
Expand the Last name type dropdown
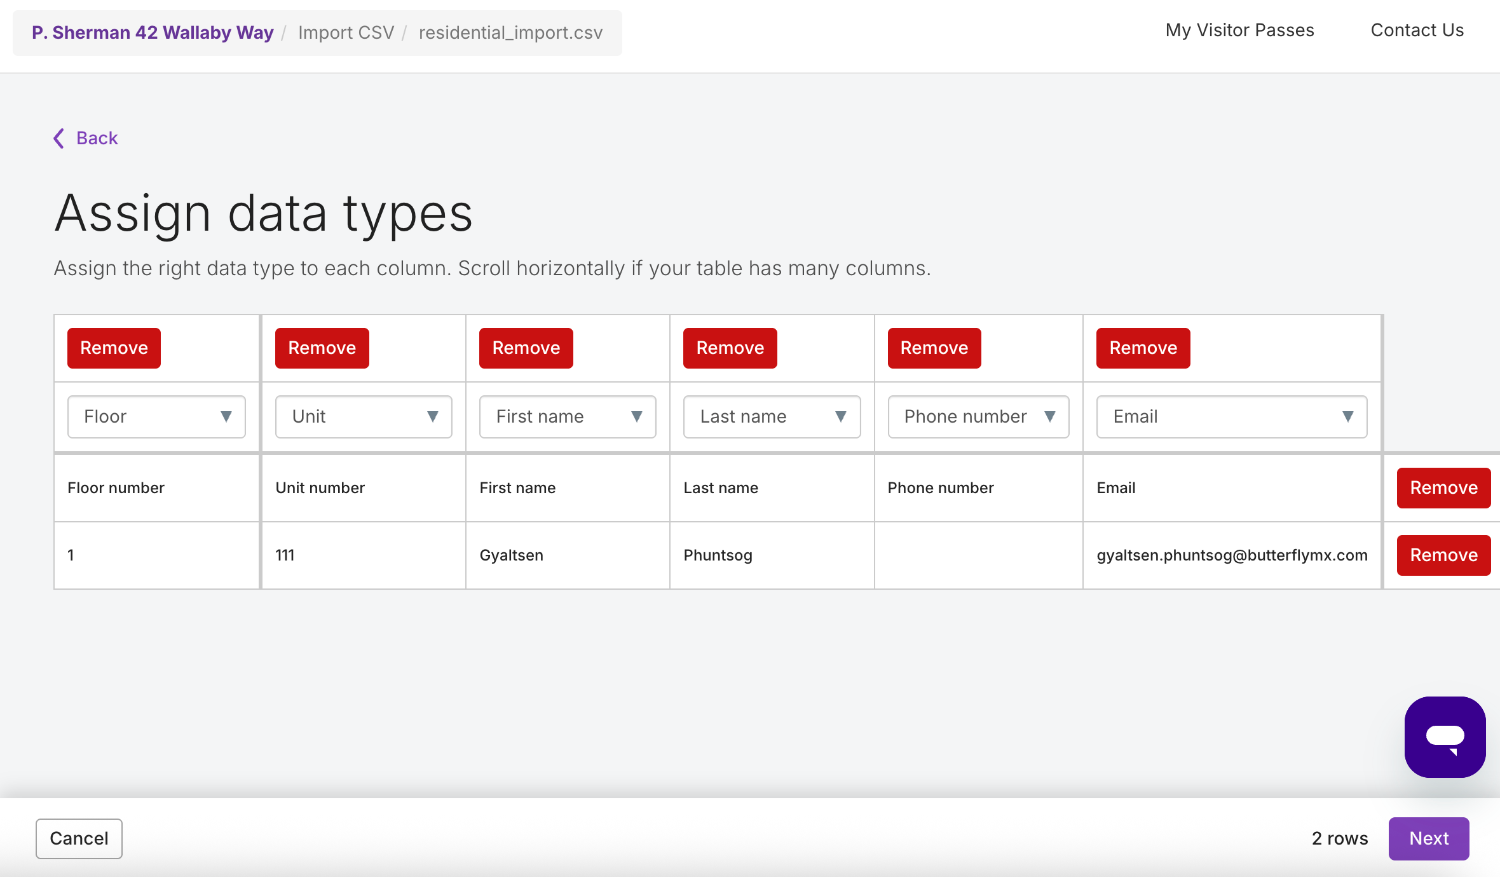click(772, 417)
